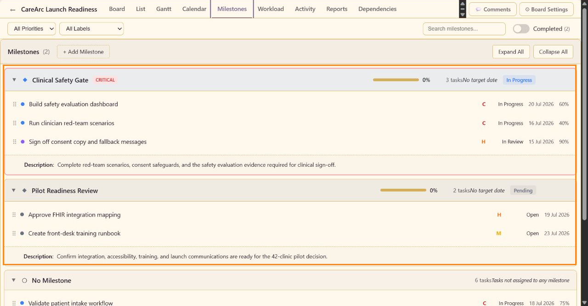Screen dimensions: 588x306
Task: Click drag handle for Validate patient intake workflow
Action: tap(14, 303)
